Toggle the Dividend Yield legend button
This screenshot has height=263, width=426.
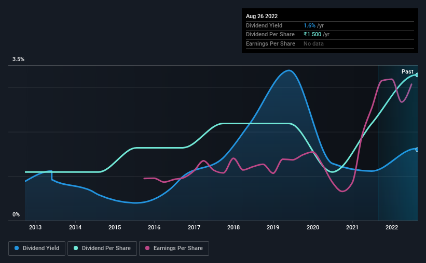(37, 249)
